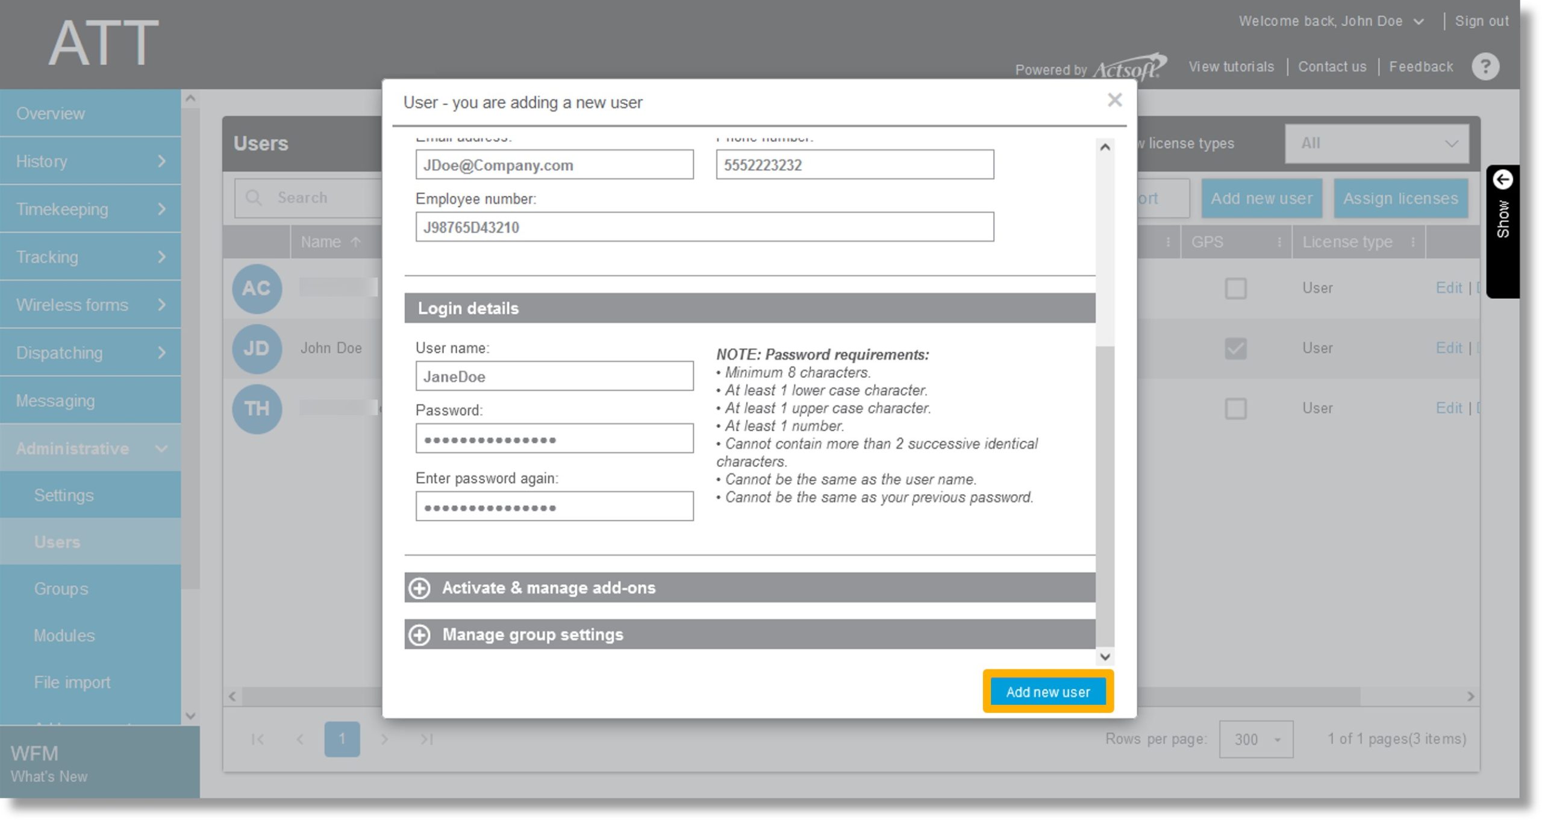Expand Wireless forms menu
1542x820 pixels.
point(90,305)
